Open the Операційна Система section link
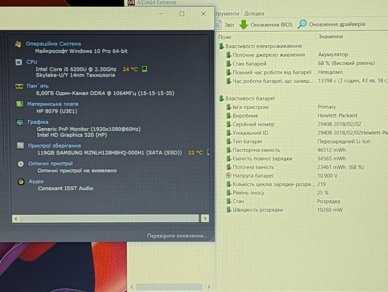Viewport: 388px width, 292px height. (53, 44)
